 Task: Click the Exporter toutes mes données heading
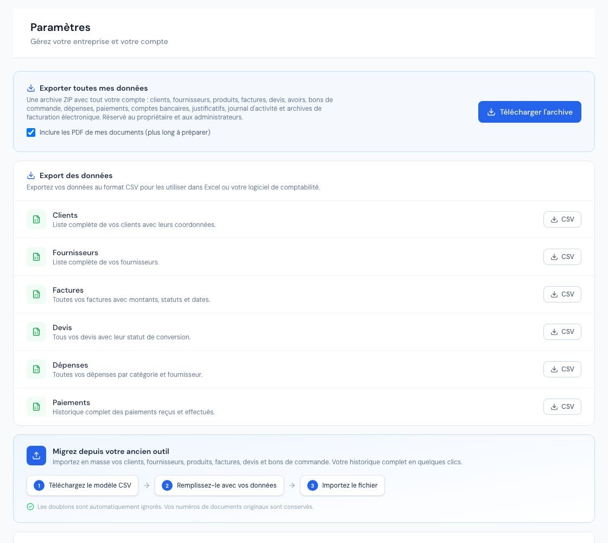coord(93,88)
